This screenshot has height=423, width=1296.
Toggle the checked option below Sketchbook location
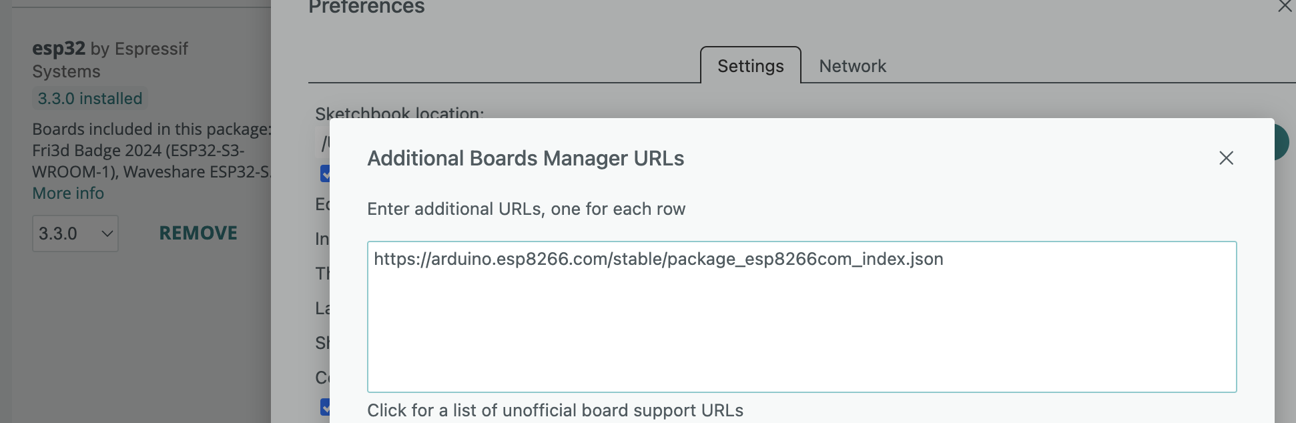(325, 173)
